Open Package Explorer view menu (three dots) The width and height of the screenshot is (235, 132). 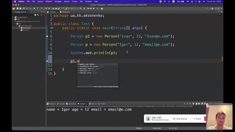[x=44, y=15]
